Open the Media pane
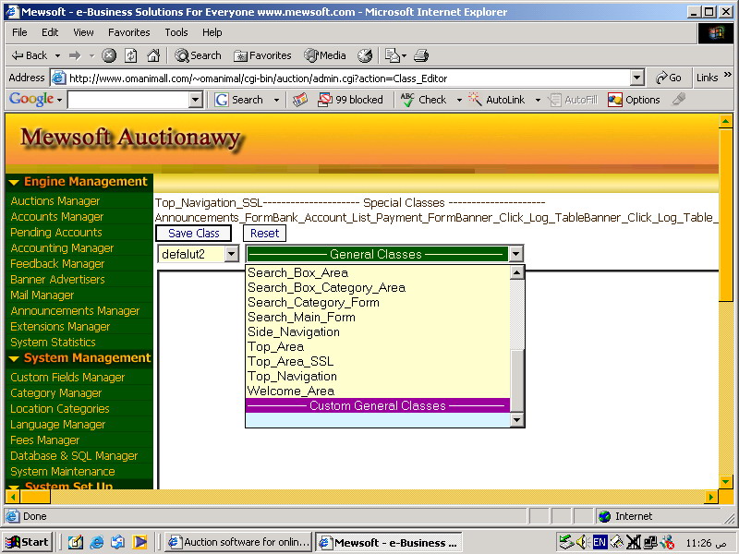Screen dimensions: 739x554 click(325, 55)
